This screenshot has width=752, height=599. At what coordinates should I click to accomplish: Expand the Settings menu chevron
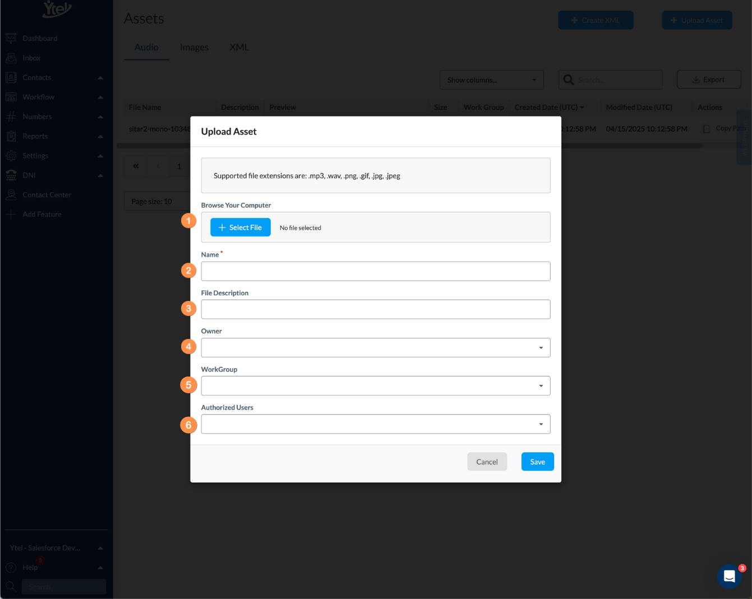coord(100,156)
